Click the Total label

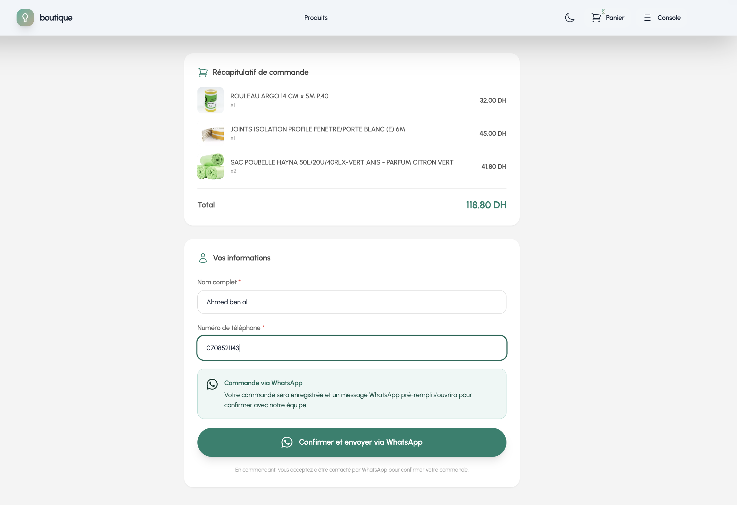click(x=206, y=205)
